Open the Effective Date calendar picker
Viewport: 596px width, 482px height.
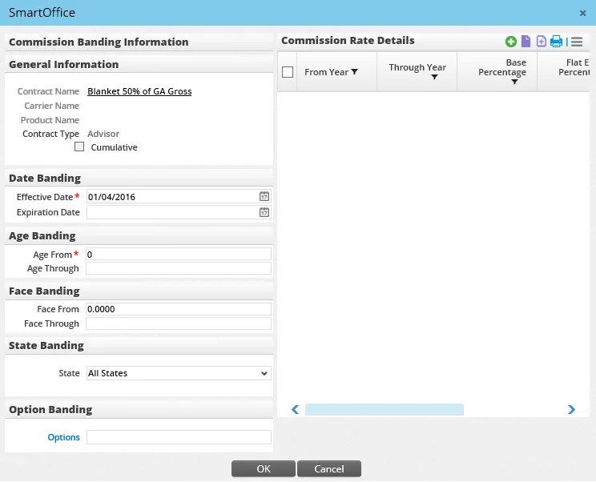coord(264,196)
